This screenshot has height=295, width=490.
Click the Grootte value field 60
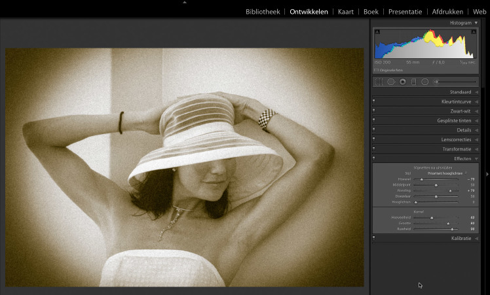(472, 223)
